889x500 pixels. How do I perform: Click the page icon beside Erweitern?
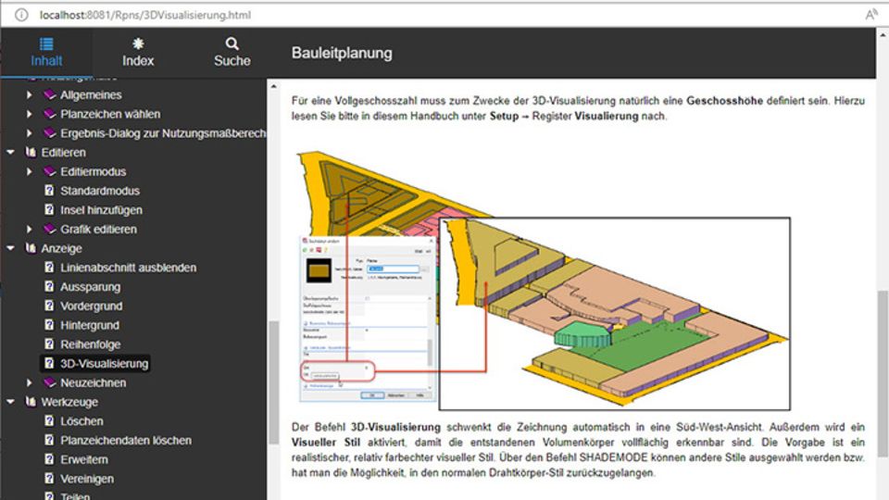(49, 460)
